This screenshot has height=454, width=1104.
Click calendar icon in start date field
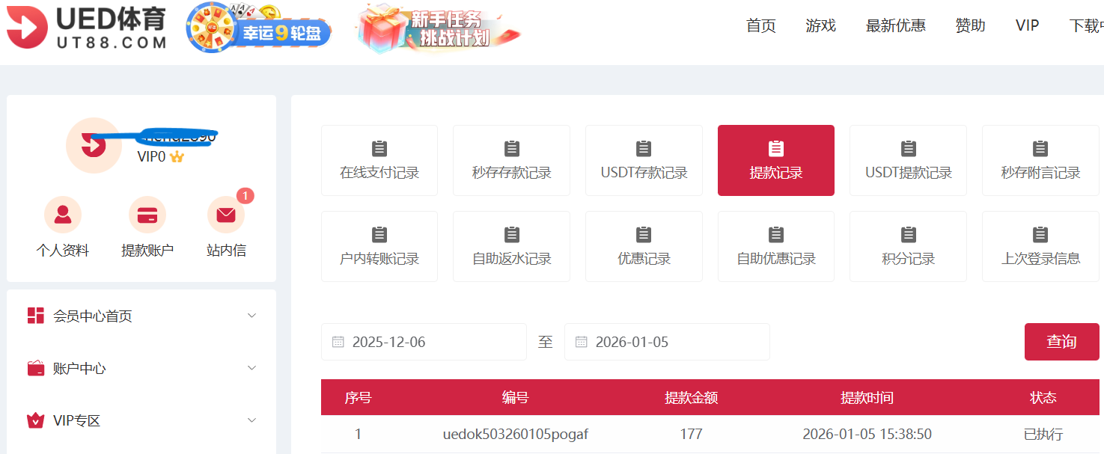pyautogui.click(x=338, y=342)
